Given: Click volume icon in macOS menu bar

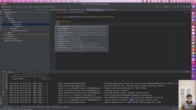Looking at the screenshot, I should 157,1.
